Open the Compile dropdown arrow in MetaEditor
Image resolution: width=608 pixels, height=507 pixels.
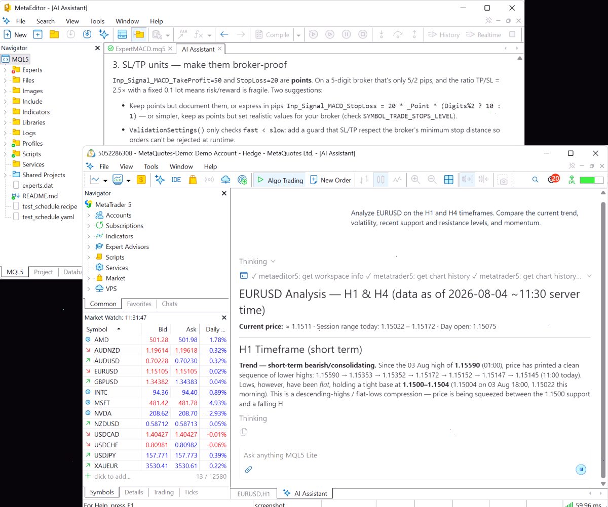pos(298,35)
